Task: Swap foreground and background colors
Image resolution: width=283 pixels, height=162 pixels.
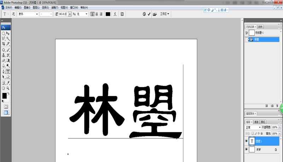Action: pos(8,94)
